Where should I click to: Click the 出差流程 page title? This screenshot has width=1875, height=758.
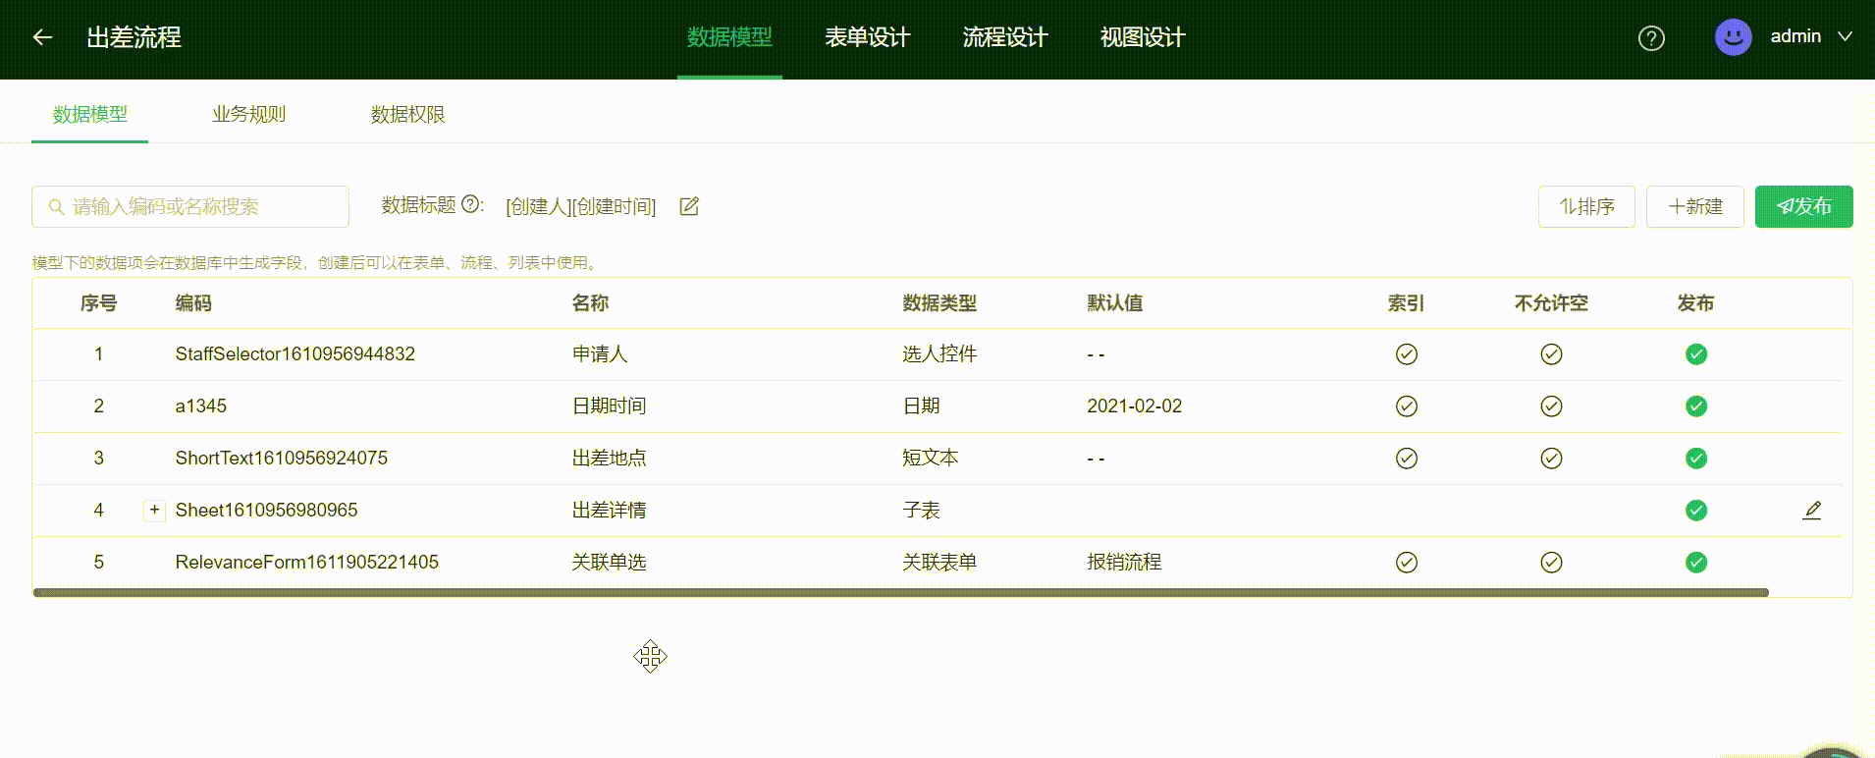click(x=134, y=37)
